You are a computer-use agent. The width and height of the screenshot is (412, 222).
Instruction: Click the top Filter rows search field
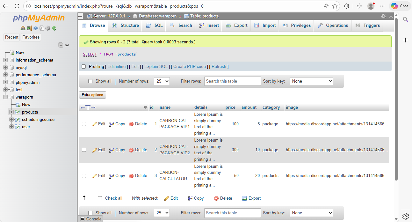(x=232, y=81)
